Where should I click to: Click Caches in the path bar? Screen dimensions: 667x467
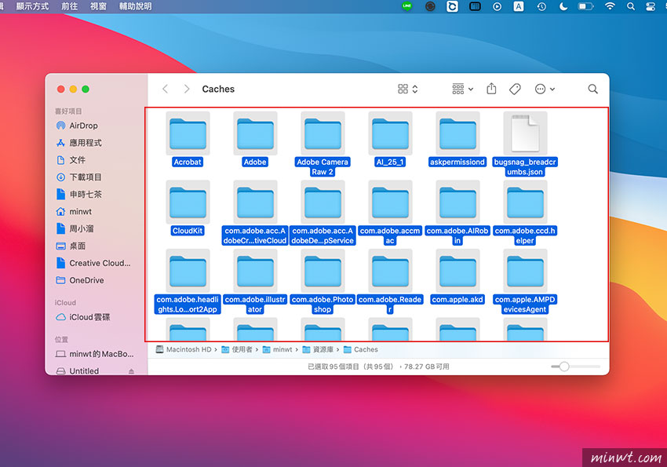[361, 349]
